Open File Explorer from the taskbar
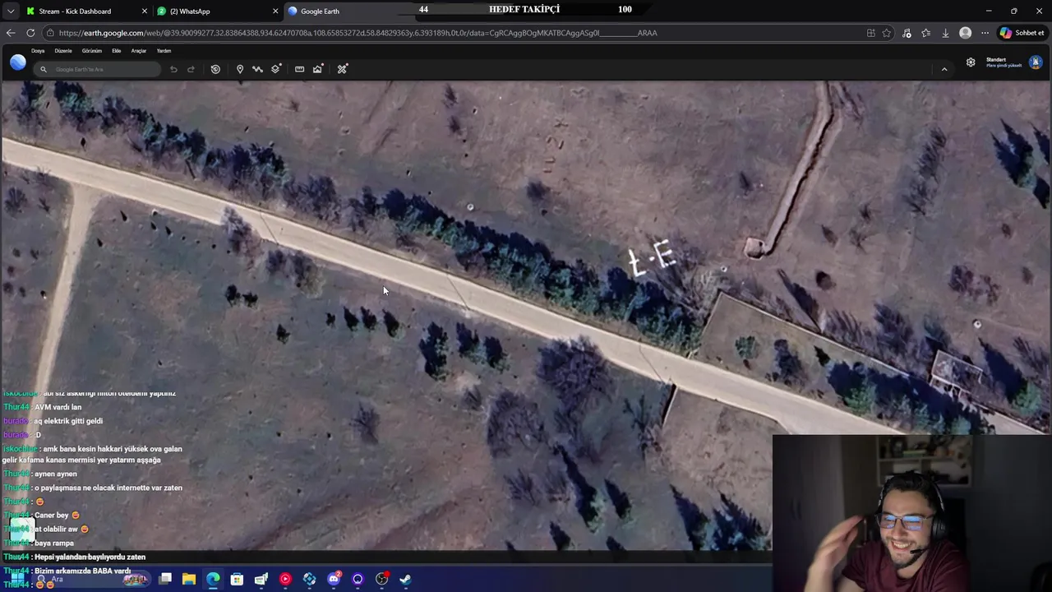This screenshot has width=1052, height=592. click(189, 579)
